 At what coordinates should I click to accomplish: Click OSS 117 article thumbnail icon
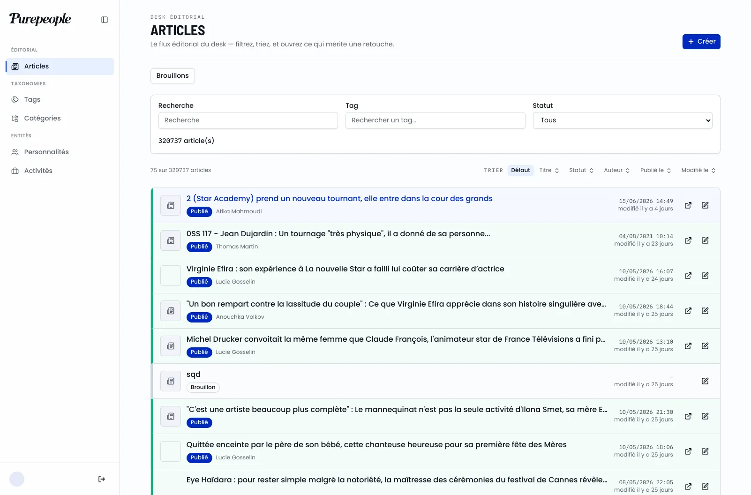(171, 240)
